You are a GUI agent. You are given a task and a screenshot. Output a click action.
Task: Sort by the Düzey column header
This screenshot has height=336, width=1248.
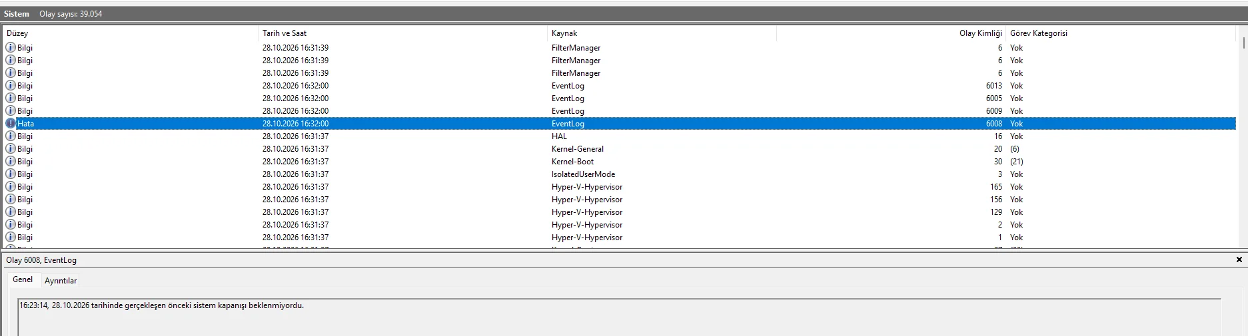point(131,33)
